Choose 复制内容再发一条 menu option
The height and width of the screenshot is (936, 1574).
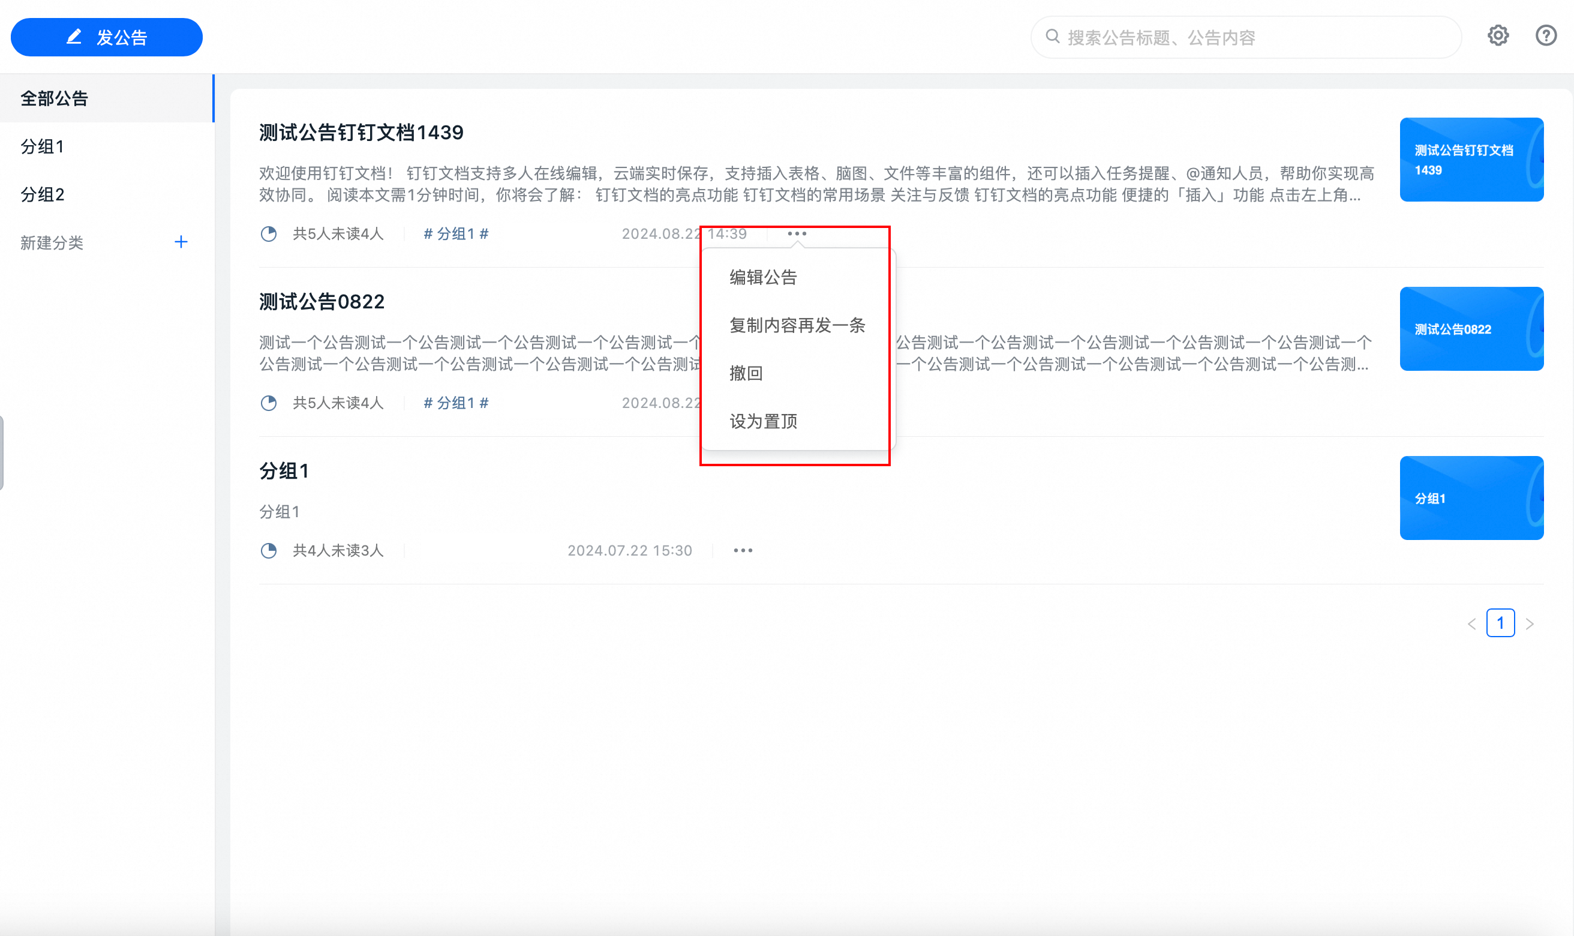coord(797,325)
